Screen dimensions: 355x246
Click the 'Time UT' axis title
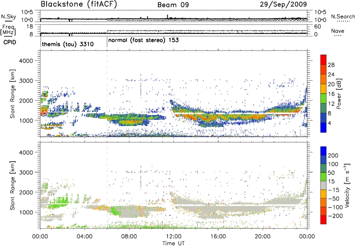pyautogui.click(x=174, y=243)
